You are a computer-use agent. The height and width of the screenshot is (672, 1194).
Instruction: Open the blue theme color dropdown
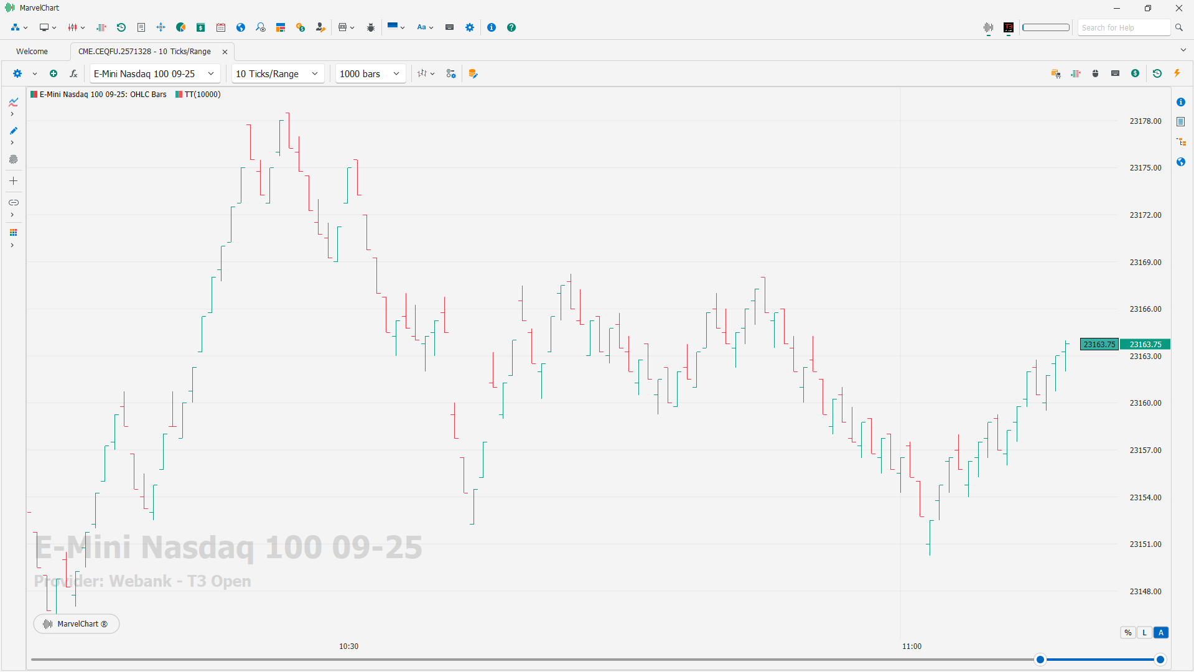tap(396, 27)
